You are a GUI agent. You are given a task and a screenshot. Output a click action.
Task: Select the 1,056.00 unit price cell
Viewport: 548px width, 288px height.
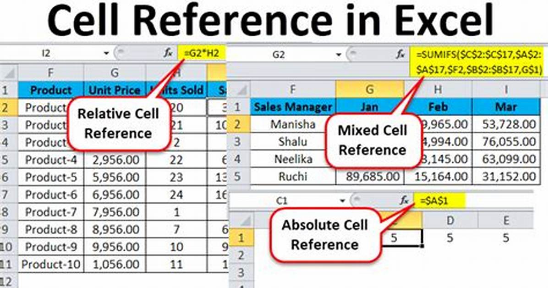115,264
